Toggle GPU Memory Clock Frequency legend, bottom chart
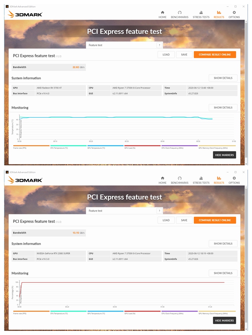Image resolution: width=252 pixels, height=335 pixels. point(217,312)
